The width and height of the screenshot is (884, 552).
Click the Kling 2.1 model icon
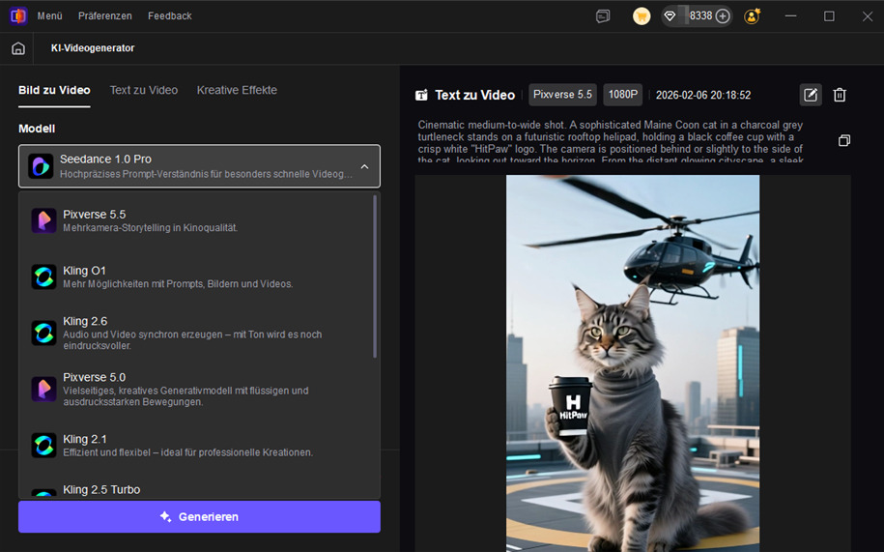43,445
